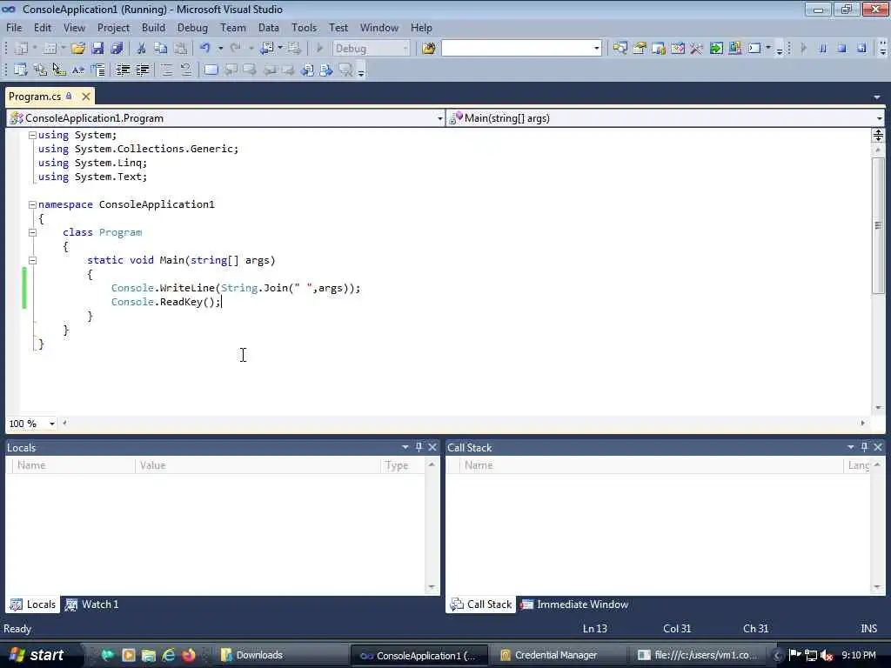Open the Find combo box dropdown arrow
This screenshot has height=668, width=891.
click(x=597, y=49)
